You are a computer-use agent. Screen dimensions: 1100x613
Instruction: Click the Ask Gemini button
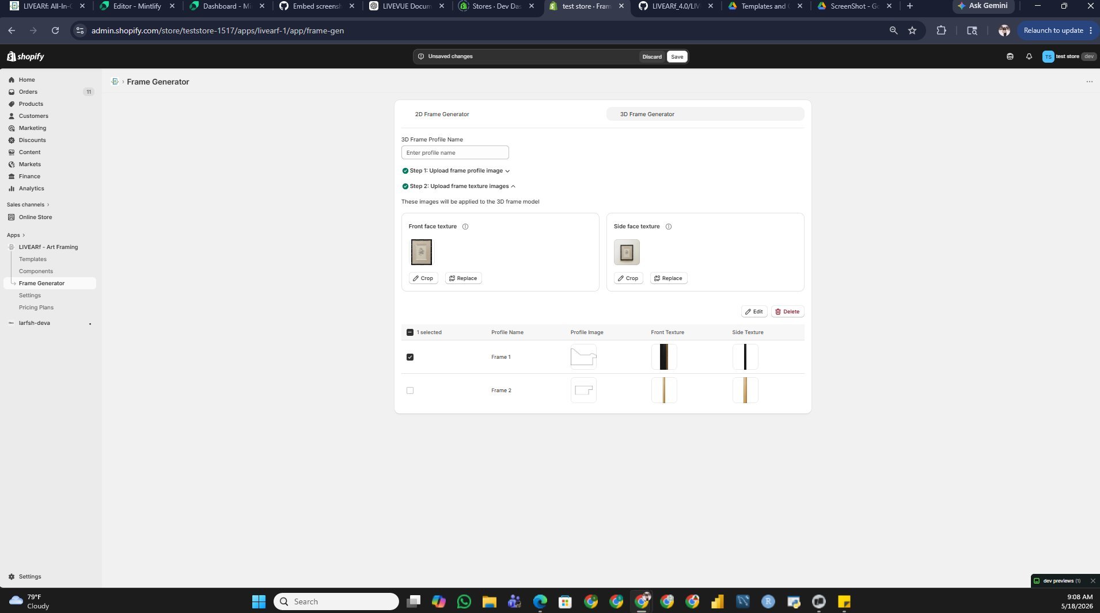tap(983, 6)
